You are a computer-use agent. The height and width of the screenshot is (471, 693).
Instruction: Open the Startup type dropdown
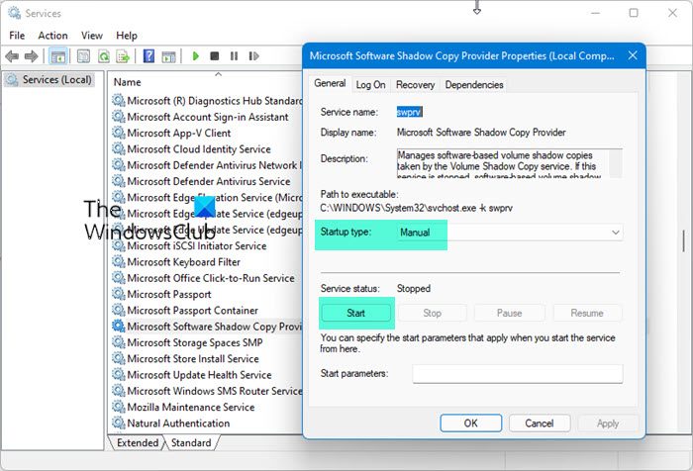click(x=511, y=233)
